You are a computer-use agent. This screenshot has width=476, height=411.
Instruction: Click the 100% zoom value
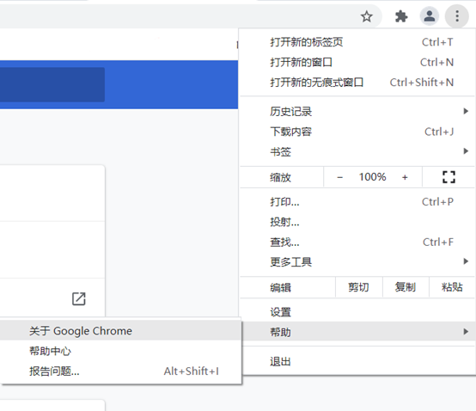(373, 177)
